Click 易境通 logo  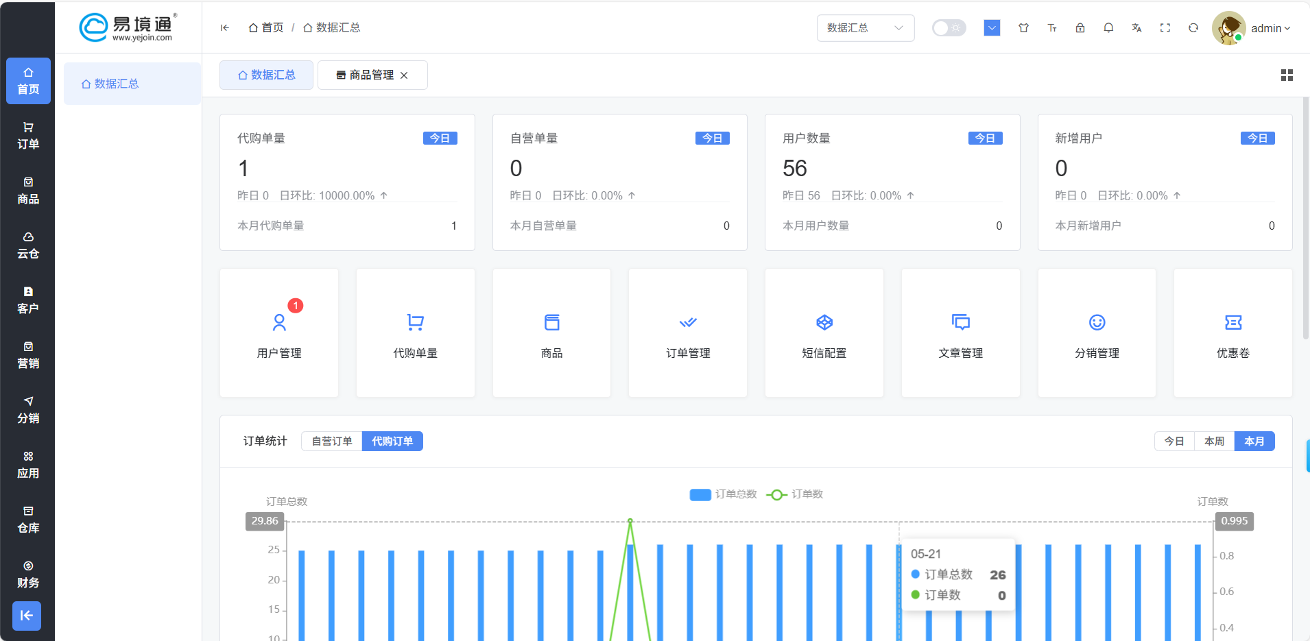click(128, 27)
